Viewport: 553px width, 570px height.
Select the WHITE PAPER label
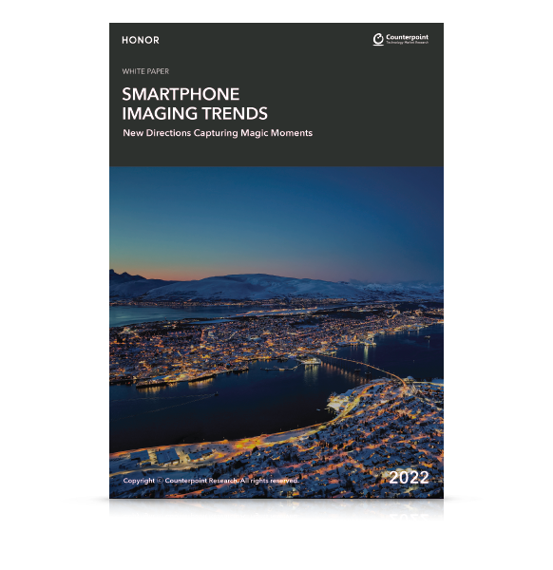click(145, 71)
